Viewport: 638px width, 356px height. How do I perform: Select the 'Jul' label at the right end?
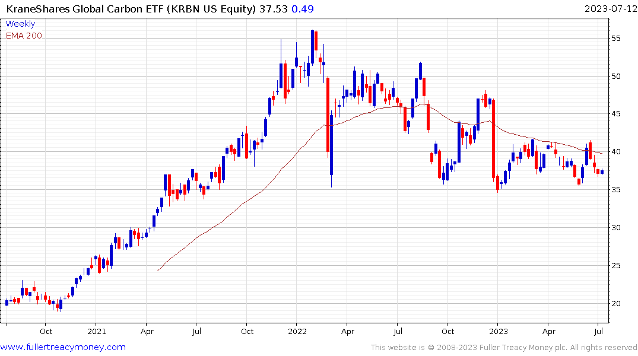click(x=598, y=331)
